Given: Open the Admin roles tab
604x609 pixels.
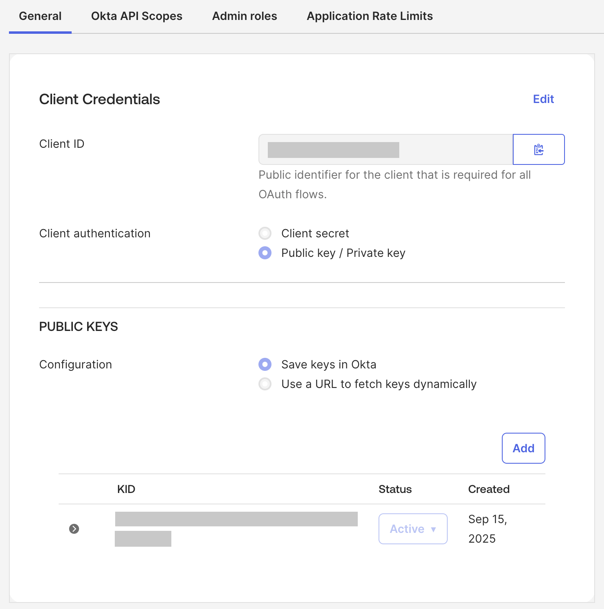Looking at the screenshot, I should point(245,16).
